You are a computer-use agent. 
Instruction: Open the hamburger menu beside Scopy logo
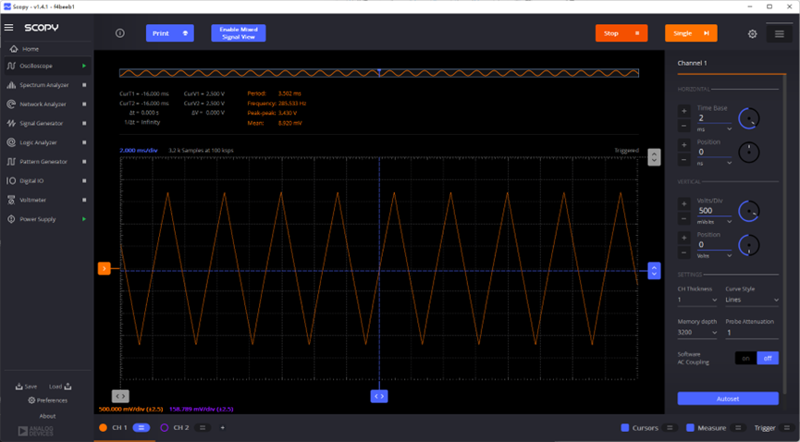[x=8, y=28]
